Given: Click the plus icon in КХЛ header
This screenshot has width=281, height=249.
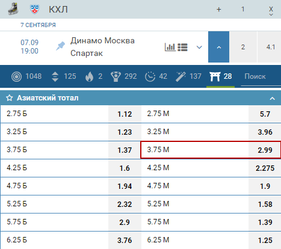Looking at the screenshot, I should (219, 10).
